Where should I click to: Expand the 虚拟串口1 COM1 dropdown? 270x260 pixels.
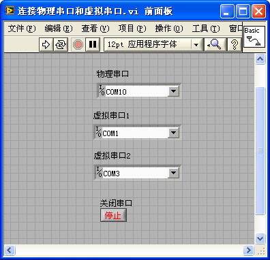pyautogui.click(x=173, y=133)
